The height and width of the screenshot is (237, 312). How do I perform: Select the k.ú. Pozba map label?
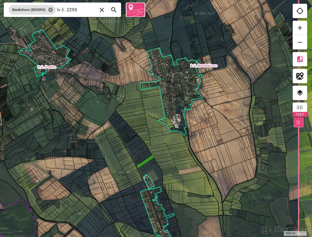[47, 67]
